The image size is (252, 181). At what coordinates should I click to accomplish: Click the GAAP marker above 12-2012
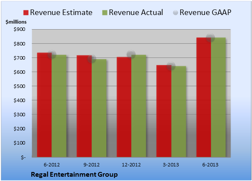pyautogui.click(x=131, y=54)
